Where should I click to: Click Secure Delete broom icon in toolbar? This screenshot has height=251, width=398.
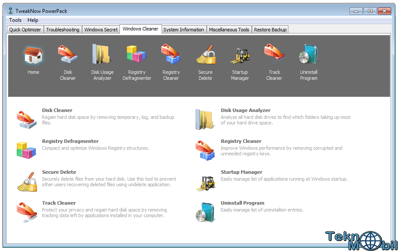(x=206, y=54)
